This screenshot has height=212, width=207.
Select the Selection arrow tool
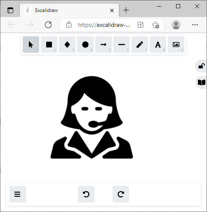[x=31, y=45]
